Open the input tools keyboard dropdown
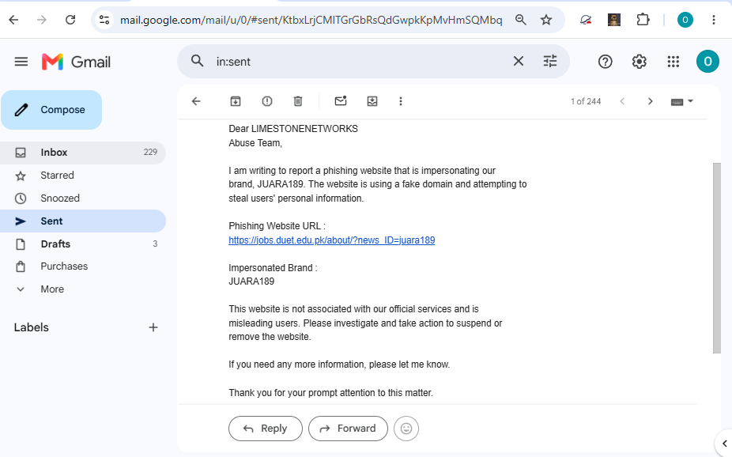The width and height of the screenshot is (732, 457). tap(681, 102)
